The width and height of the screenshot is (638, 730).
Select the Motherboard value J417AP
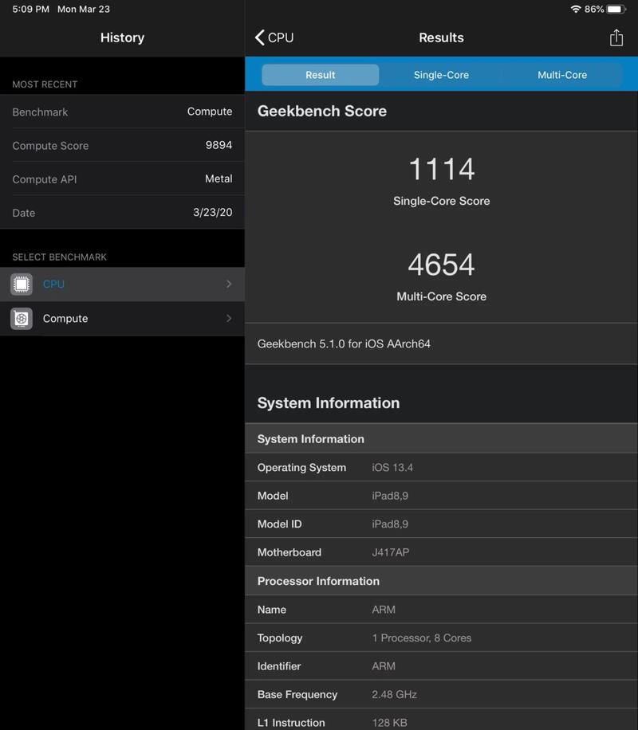pos(391,552)
